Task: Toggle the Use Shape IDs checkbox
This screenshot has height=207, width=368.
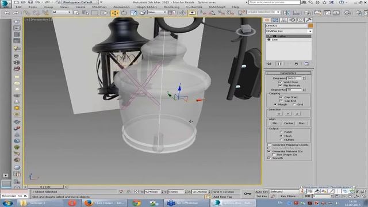Action: [274, 155]
